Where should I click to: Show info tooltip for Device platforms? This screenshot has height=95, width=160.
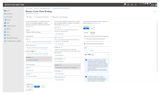click(65, 59)
